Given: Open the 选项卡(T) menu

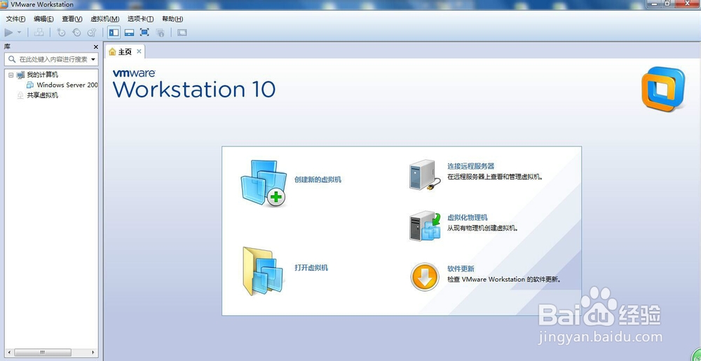Looking at the screenshot, I should pos(140,19).
